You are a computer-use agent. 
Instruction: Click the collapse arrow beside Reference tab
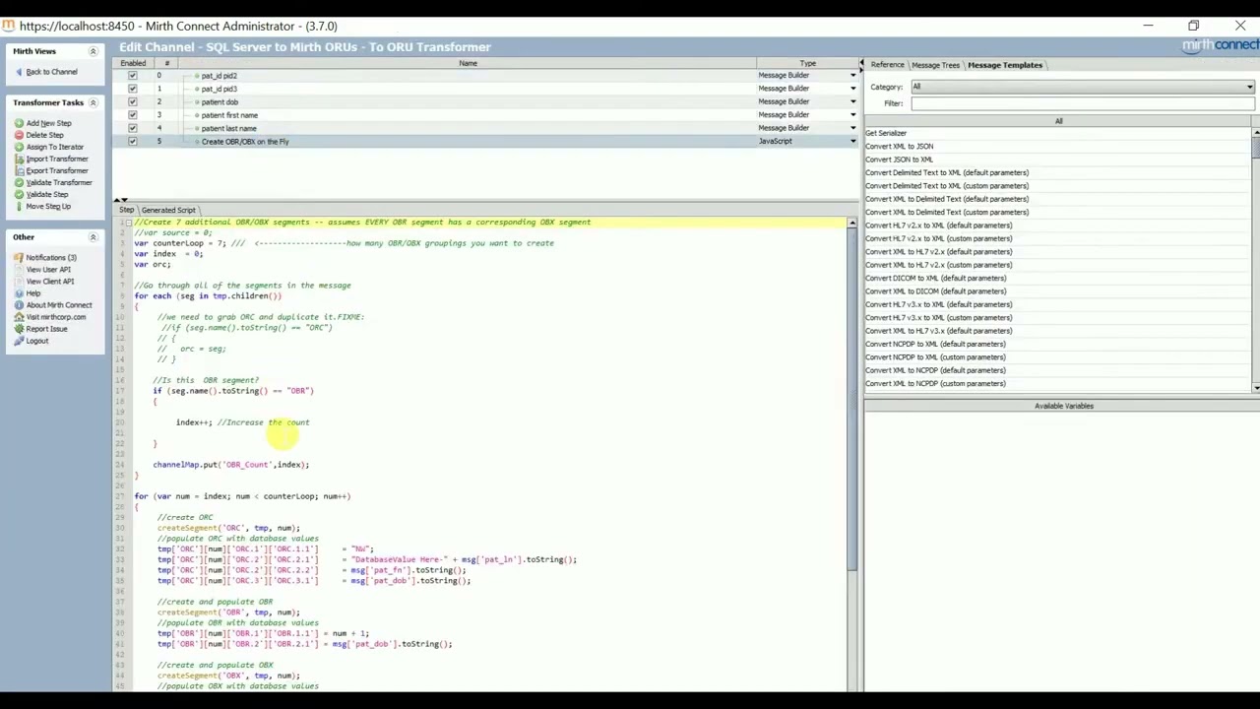(861, 64)
